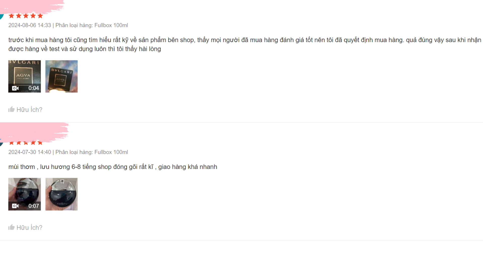The height and width of the screenshot is (272, 483).
Task: Click 'Hữu Ích?' under second review
Action: (x=29, y=227)
